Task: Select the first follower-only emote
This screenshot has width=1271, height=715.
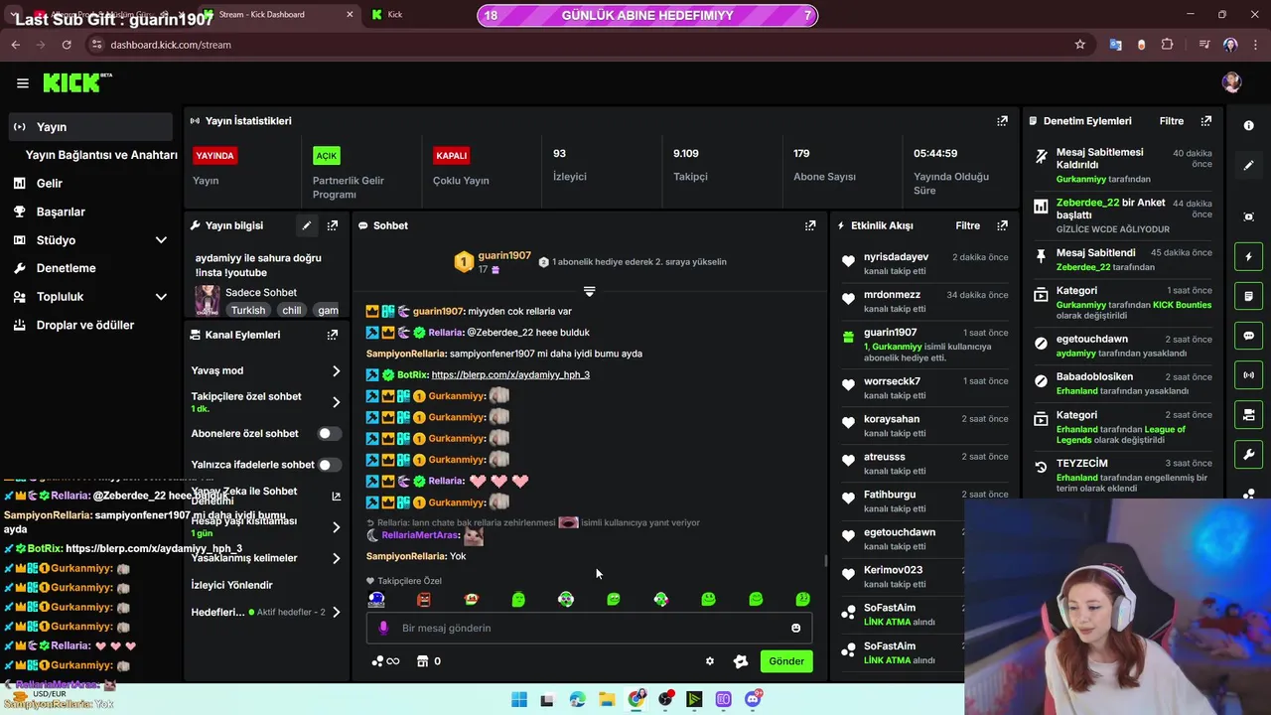Action: (x=376, y=599)
